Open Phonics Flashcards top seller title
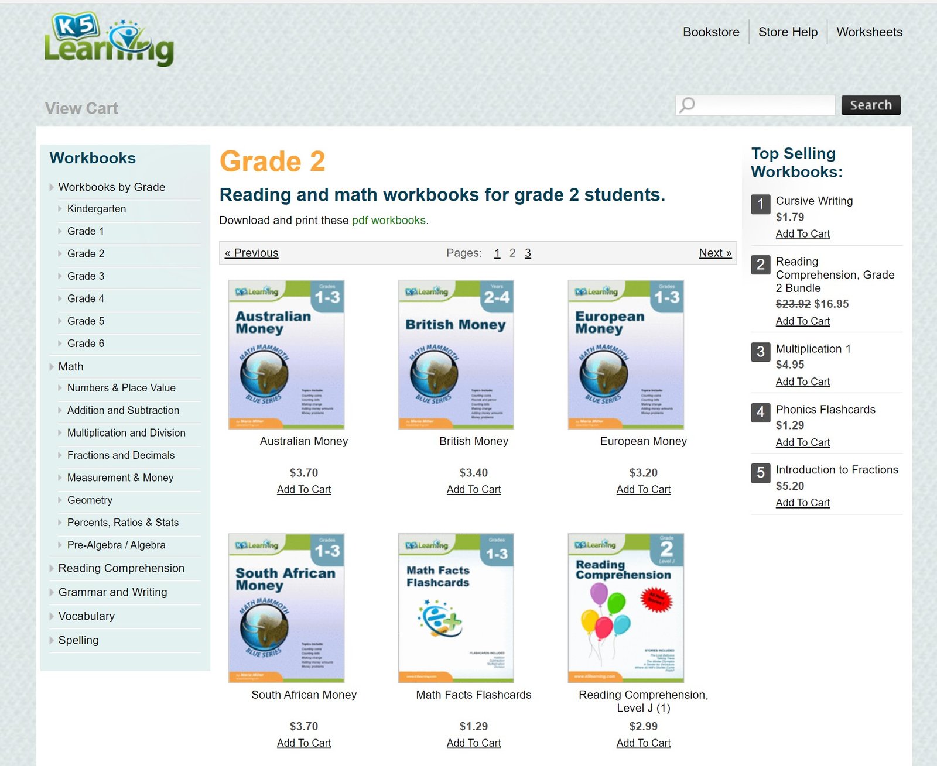Image resolution: width=937 pixels, height=766 pixels. 825,410
